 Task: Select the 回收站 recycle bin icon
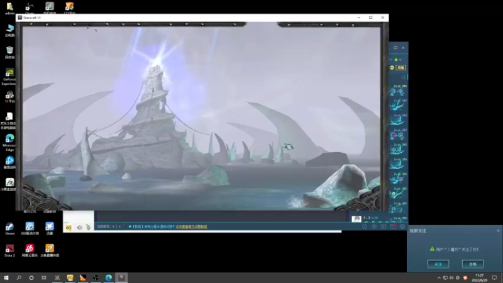[9, 52]
